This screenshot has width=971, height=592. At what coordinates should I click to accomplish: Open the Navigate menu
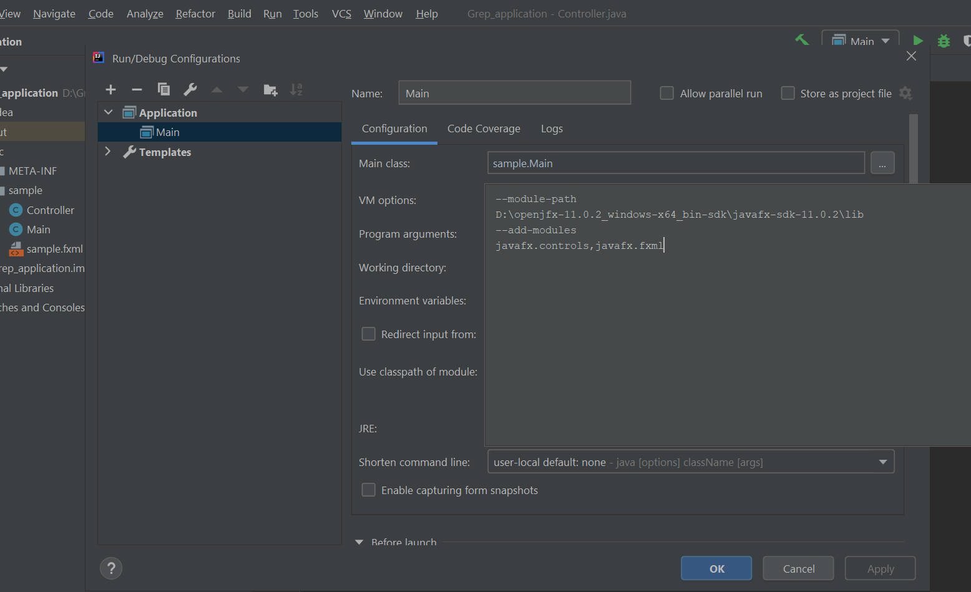(x=54, y=14)
